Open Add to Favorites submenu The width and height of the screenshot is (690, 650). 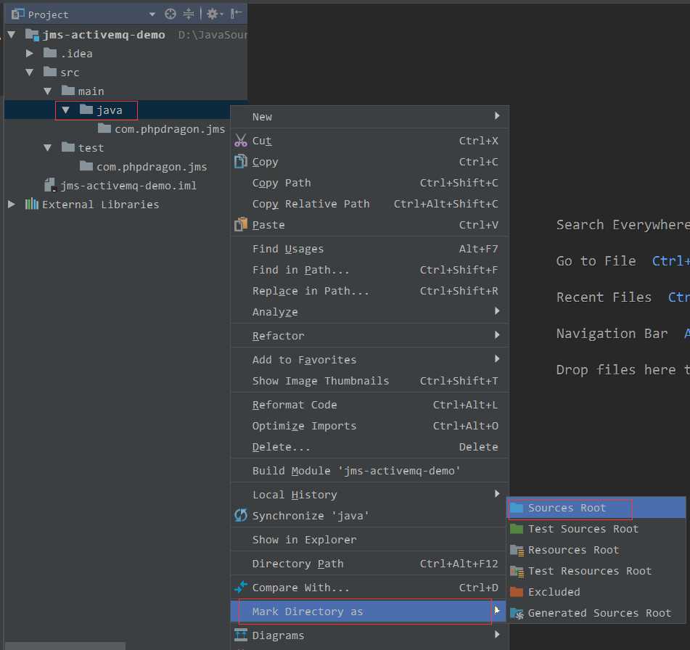point(369,360)
